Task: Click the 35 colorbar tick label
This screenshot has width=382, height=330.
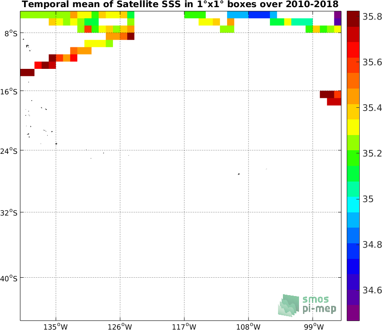Action: coord(368,199)
